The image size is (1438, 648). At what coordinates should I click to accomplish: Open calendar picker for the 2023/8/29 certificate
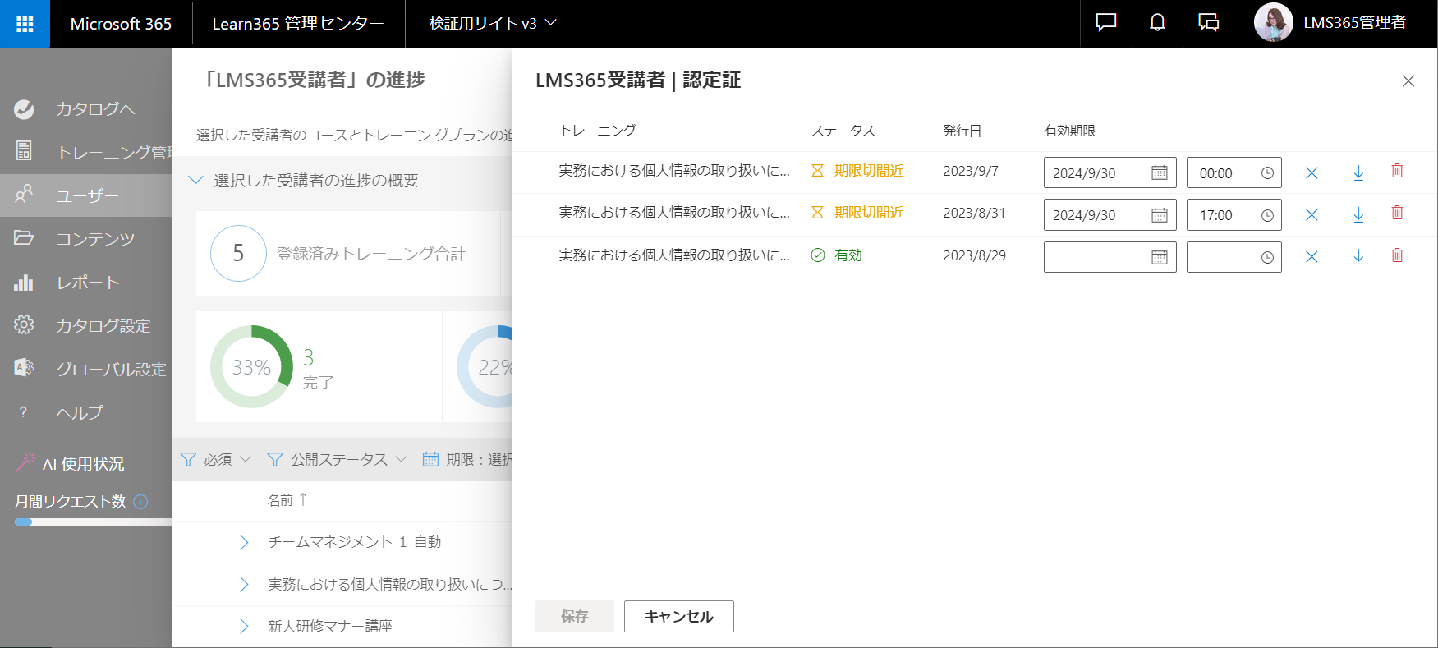[1159, 257]
